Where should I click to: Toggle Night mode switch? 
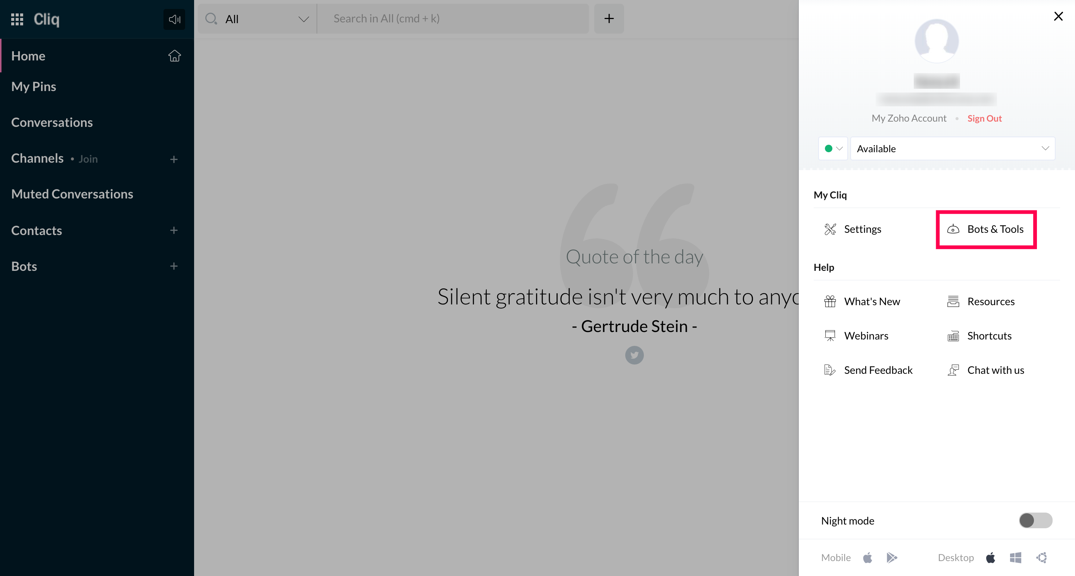[1035, 520]
